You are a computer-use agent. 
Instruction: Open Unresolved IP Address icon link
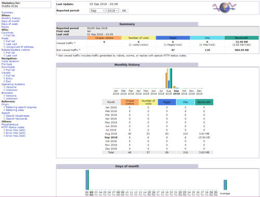[4, 47]
